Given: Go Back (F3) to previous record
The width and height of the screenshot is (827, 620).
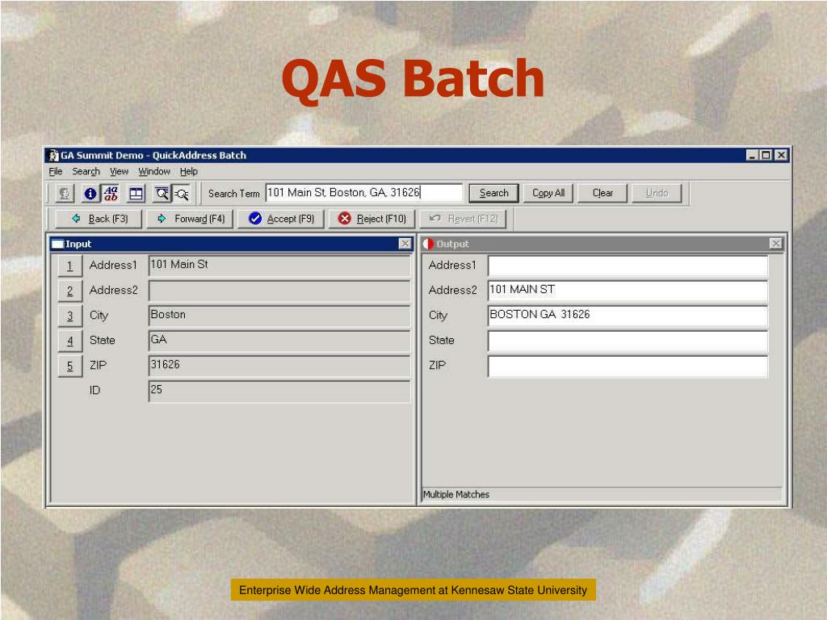Looking at the screenshot, I should pyautogui.click(x=99, y=219).
